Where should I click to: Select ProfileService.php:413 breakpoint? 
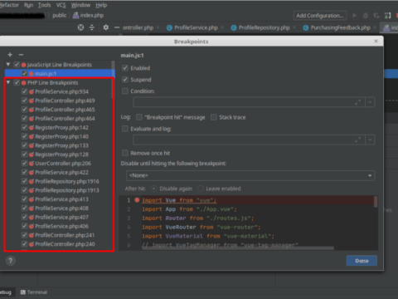[61, 199]
